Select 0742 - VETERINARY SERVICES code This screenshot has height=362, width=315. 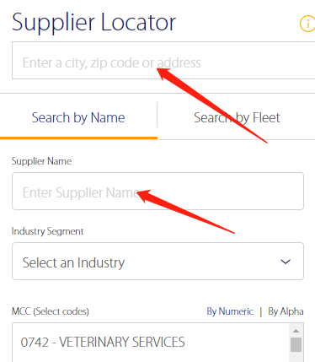(103, 343)
